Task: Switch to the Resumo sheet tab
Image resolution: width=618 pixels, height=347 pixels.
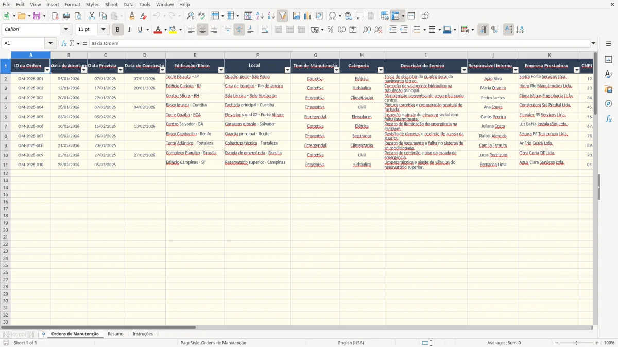Action: (x=115, y=334)
